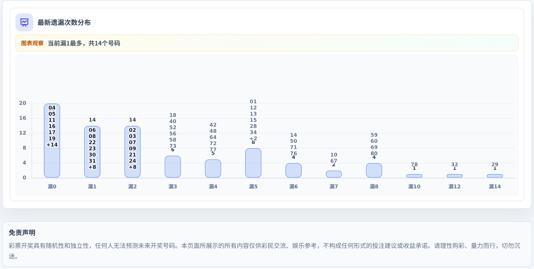Click the disclaimer paragraph starting 彩票开奖具有随机性

[264, 251]
